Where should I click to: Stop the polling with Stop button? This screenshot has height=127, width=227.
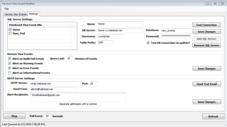tap(14, 116)
